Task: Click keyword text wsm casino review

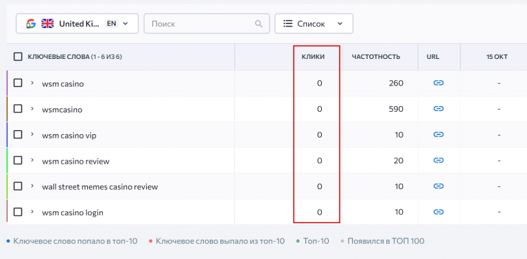Action: (x=75, y=162)
